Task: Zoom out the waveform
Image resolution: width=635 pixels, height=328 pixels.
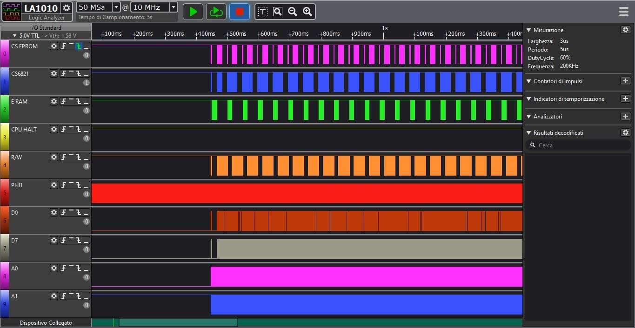Action: pyautogui.click(x=293, y=12)
